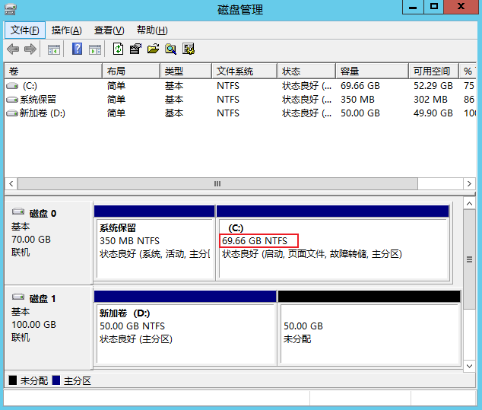Open the 操作(A) menu
482x410 pixels.
[66, 30]
